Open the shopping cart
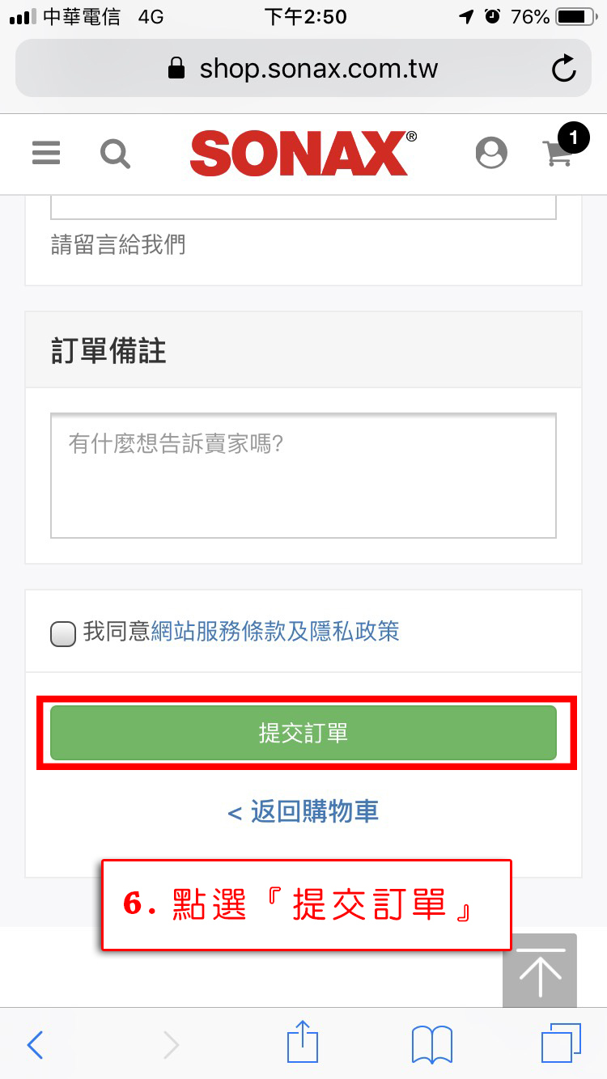The image size is (607, 1079). point(558,154)
